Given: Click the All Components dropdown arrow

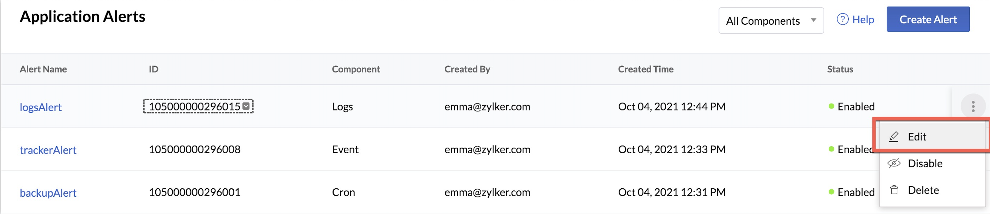Looking at the screenshot, I should pyautogui.click(x=813, y=20).
